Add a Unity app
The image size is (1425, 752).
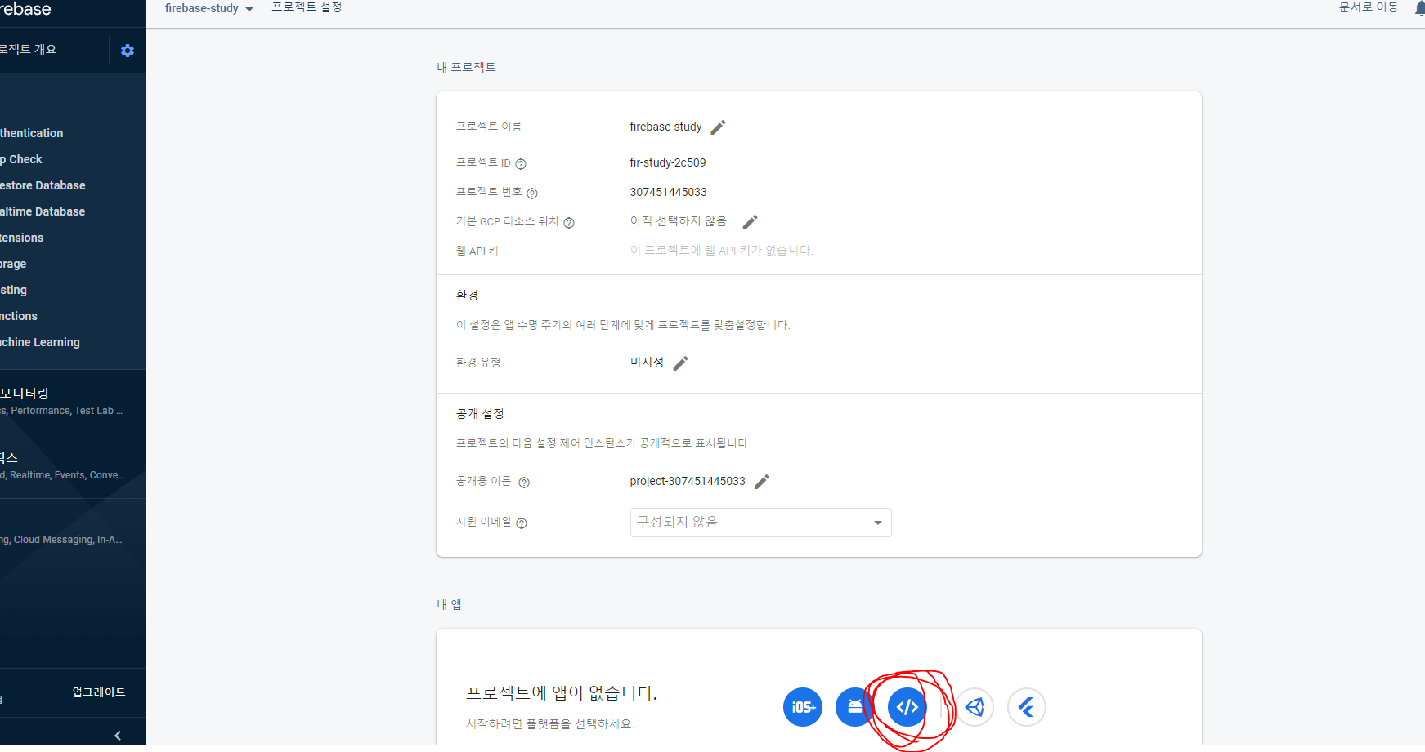click(975, 707)
